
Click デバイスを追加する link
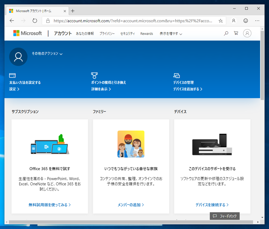click(x=188, y=89)
